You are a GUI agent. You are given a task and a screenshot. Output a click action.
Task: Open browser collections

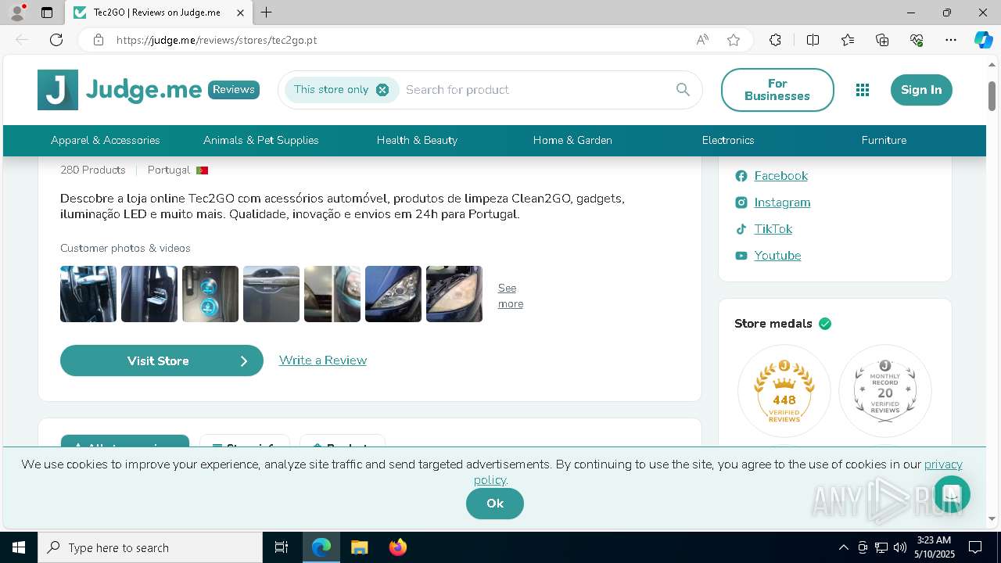[x=882, y=40]
